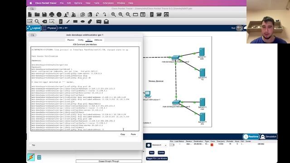
Task: Click the Select tool icon
Action: 30,21
